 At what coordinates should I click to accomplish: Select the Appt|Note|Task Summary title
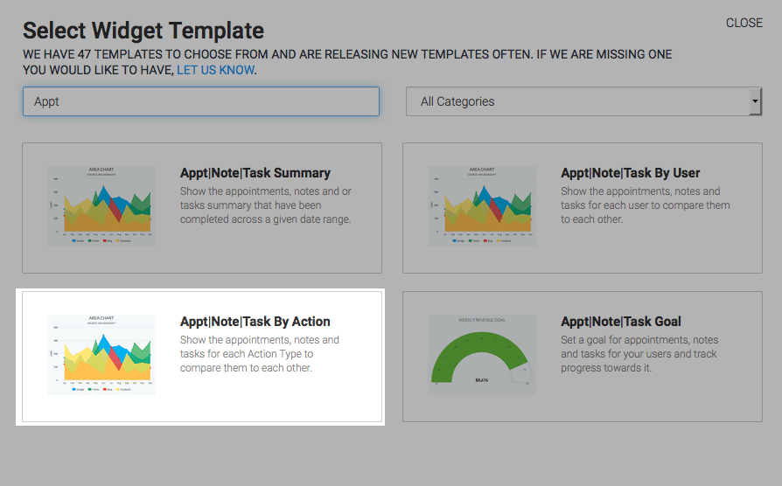[x=255, y=173]
